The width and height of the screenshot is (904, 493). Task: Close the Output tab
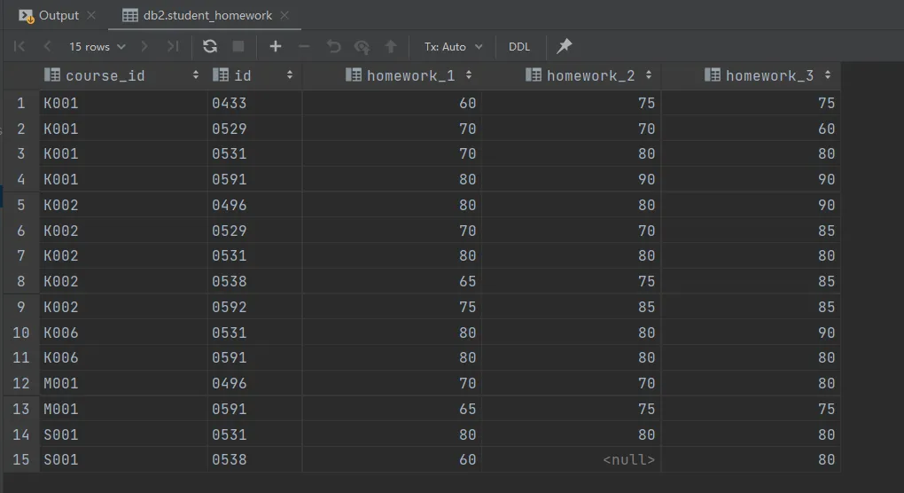(x=91, y=16)
